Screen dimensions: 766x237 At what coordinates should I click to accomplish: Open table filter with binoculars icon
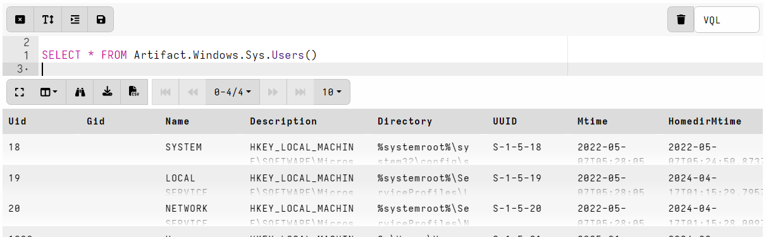coord(80,92)
